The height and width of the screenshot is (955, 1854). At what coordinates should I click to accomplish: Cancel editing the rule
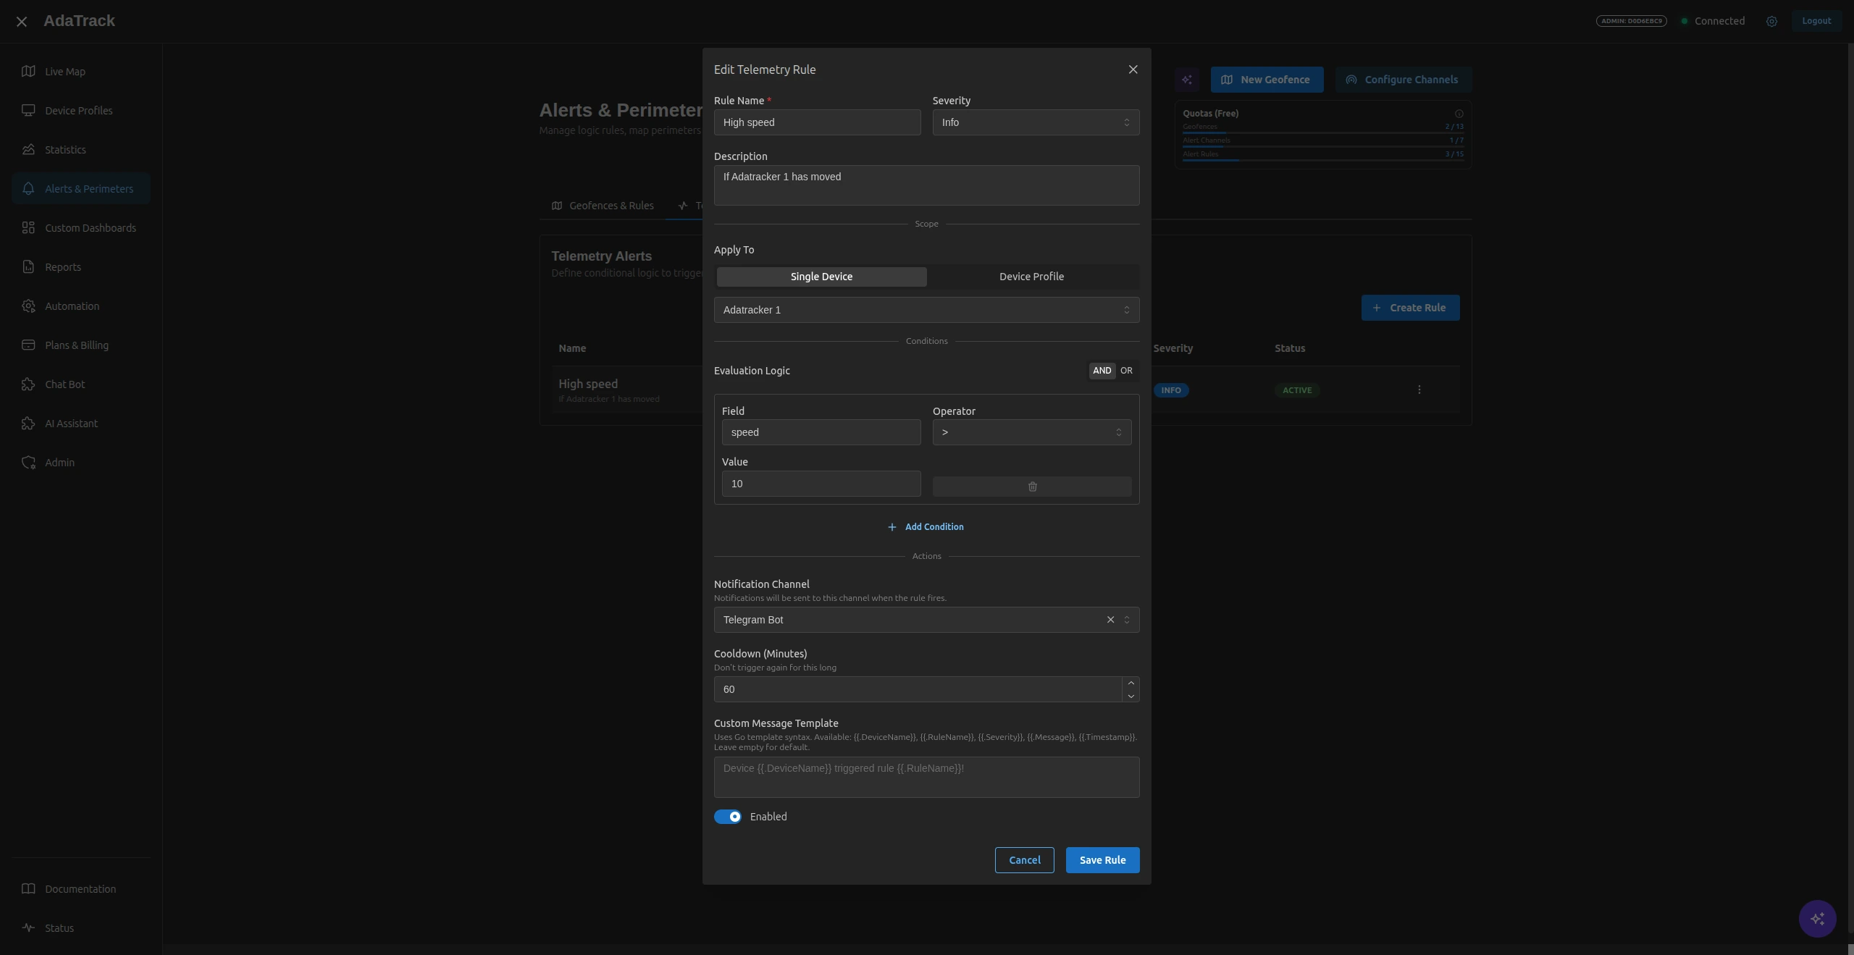[x=1024, y=860]
